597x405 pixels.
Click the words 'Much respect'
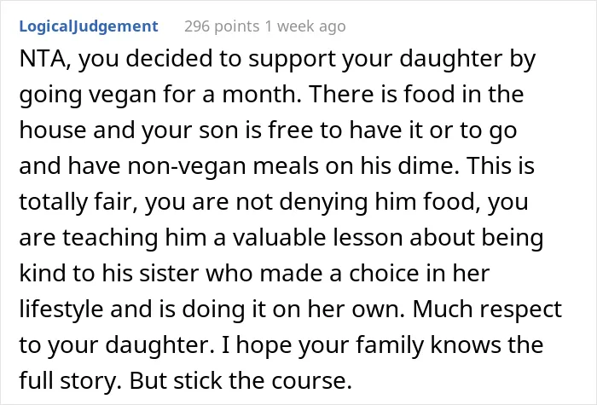pyautogui.click(x=487, y=309)
